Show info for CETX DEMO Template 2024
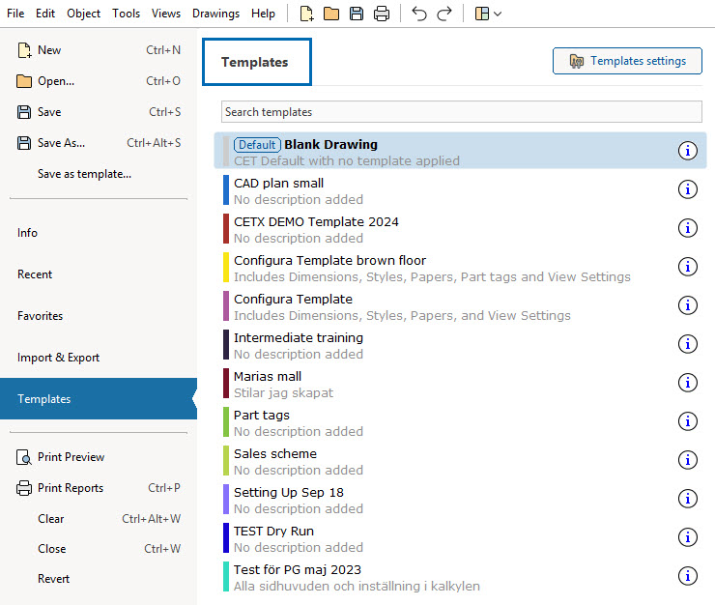715x605 pixels. [x=688, y=228]
